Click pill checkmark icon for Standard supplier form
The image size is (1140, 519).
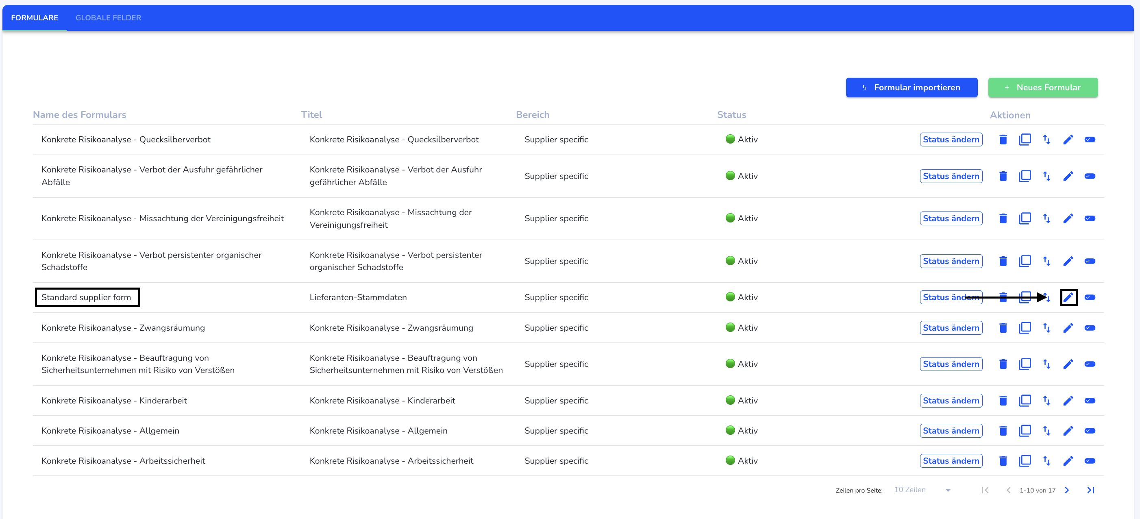click(x=1090, y=297)
